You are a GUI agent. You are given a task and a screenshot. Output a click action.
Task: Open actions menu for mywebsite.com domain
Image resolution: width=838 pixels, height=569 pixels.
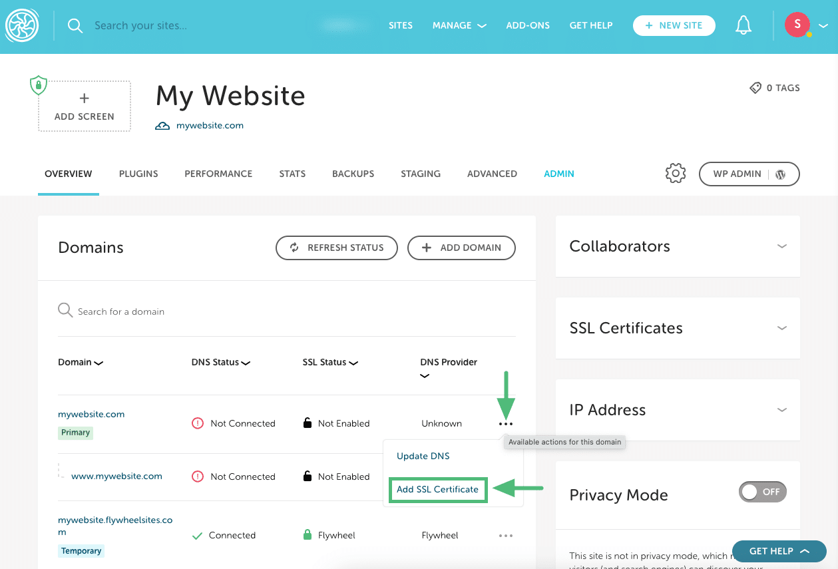(x=505, y=424)
